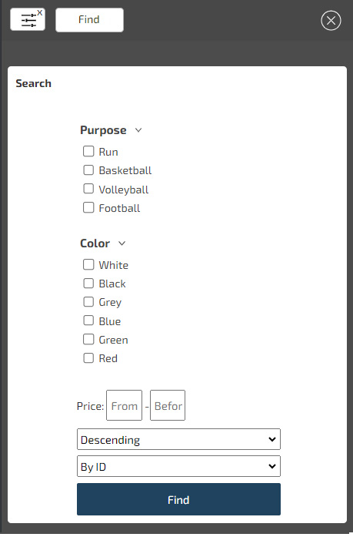Toggle the Grey color checkbox
This screenshot has height=537, width=353.
88,302
